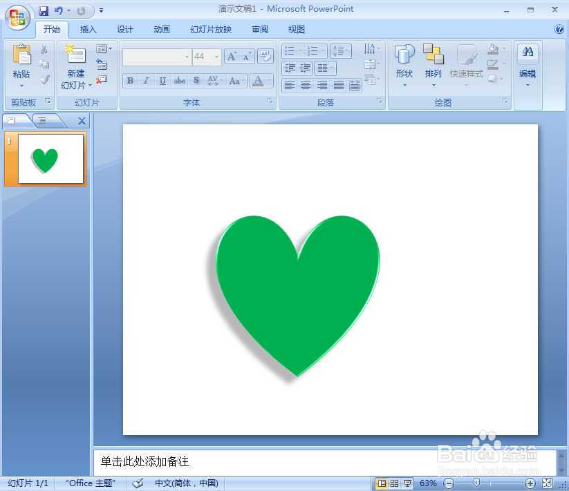The image size is (569, 491).
Task: Switch to Outline pane tab
Action: 42,121
